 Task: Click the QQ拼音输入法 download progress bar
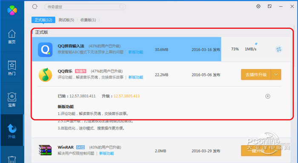coord(126,49)
